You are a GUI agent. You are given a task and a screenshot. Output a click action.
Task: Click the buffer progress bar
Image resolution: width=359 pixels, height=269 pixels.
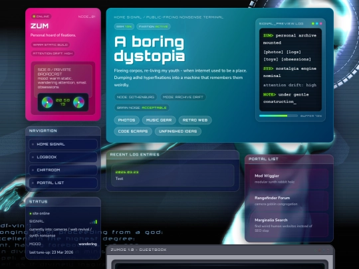(279, 116)
